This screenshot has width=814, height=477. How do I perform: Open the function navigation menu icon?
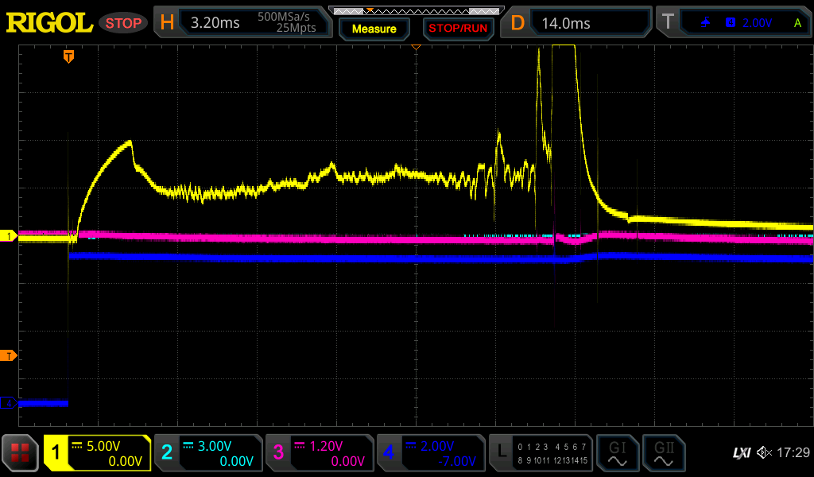tap(21, 453)
